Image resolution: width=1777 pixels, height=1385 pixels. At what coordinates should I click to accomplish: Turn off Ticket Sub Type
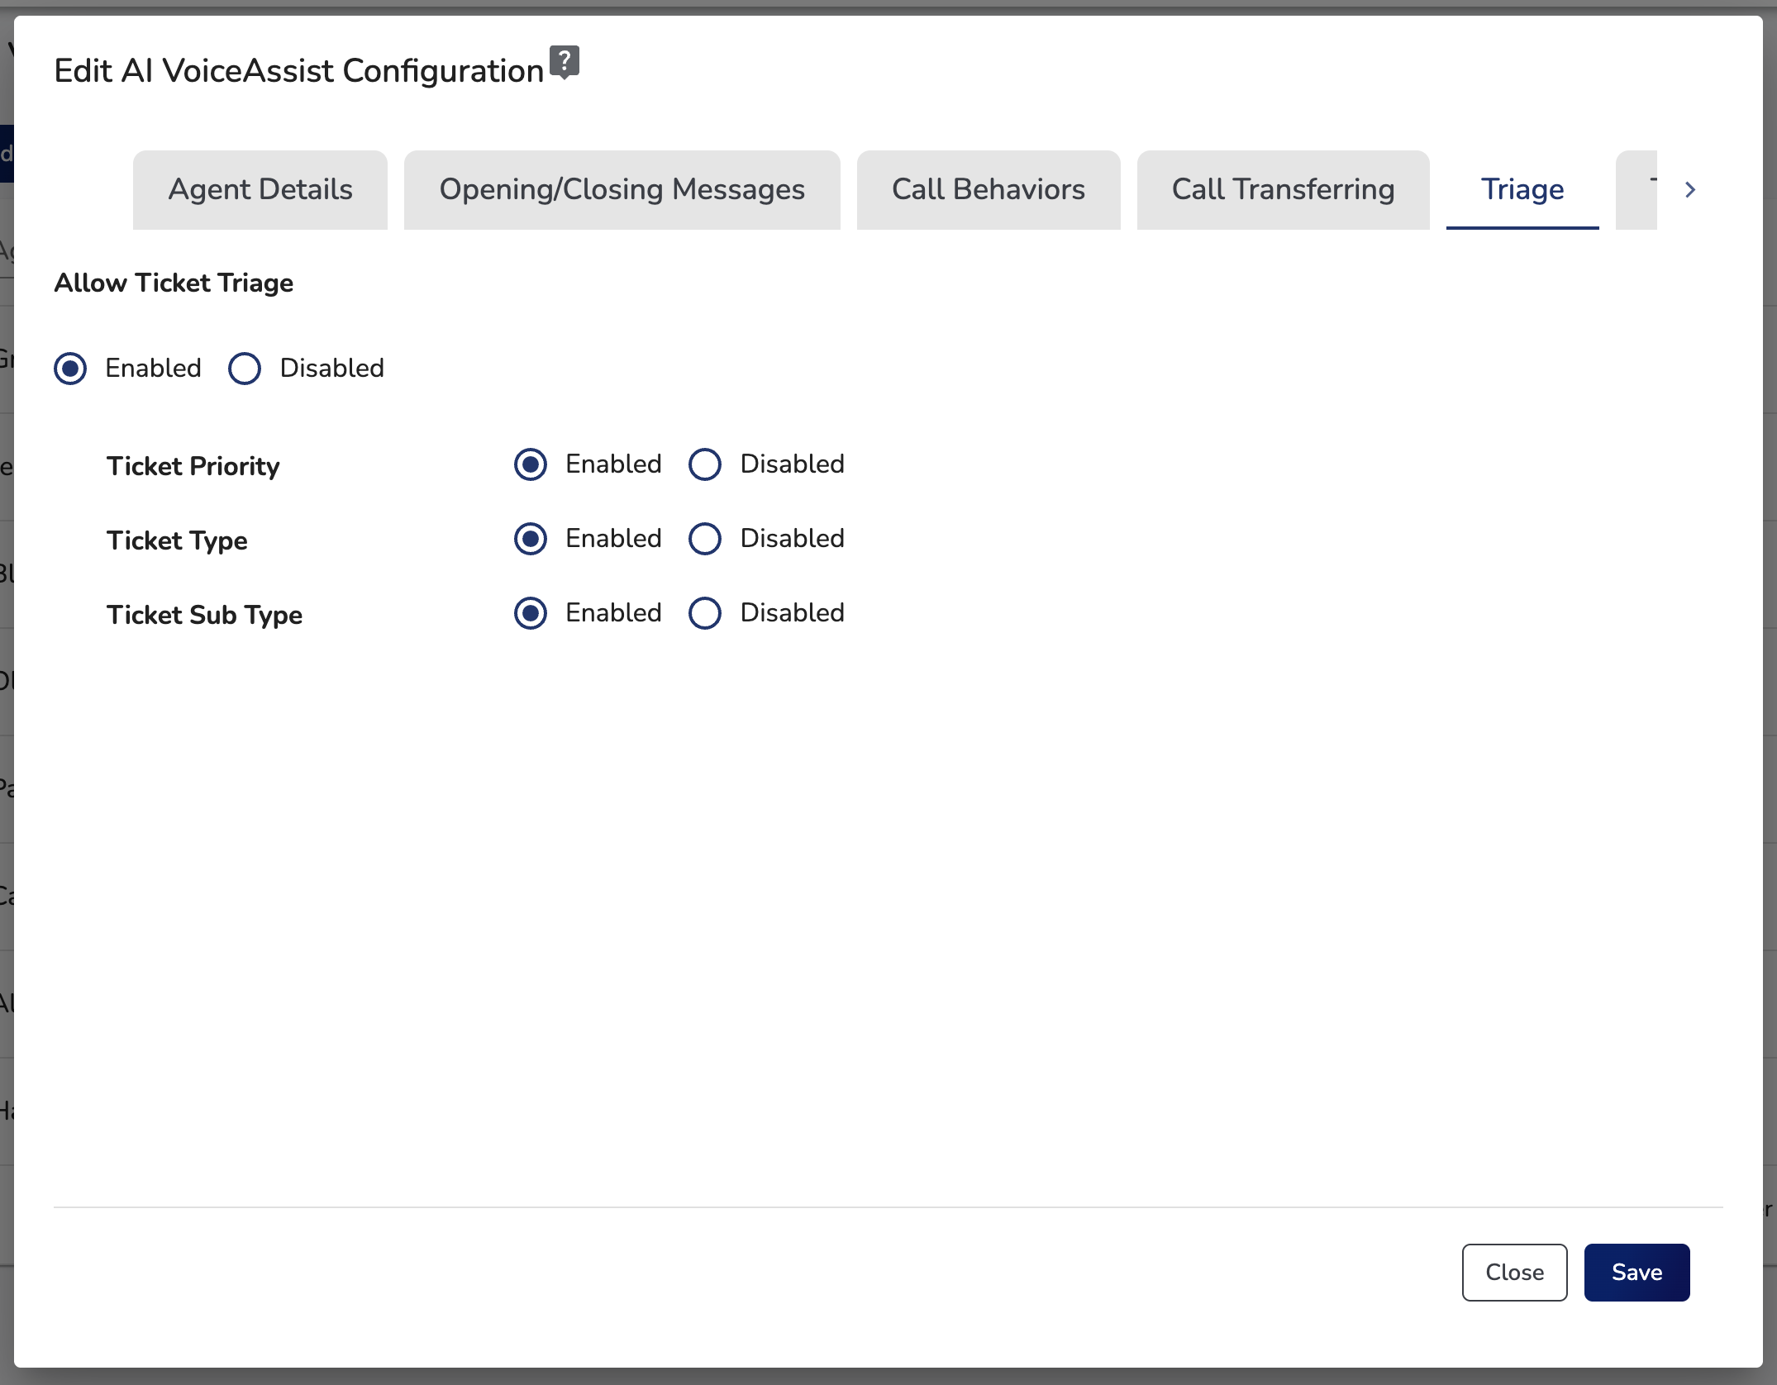coord(705,613)
